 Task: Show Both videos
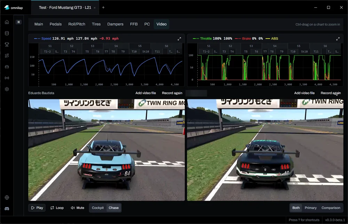click(x=296, y=208)
